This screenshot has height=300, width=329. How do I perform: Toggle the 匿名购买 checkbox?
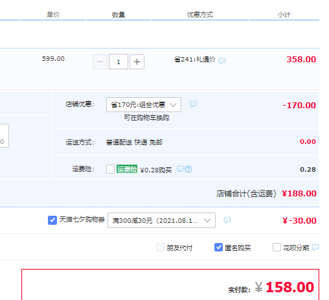[x=218, y=247]
